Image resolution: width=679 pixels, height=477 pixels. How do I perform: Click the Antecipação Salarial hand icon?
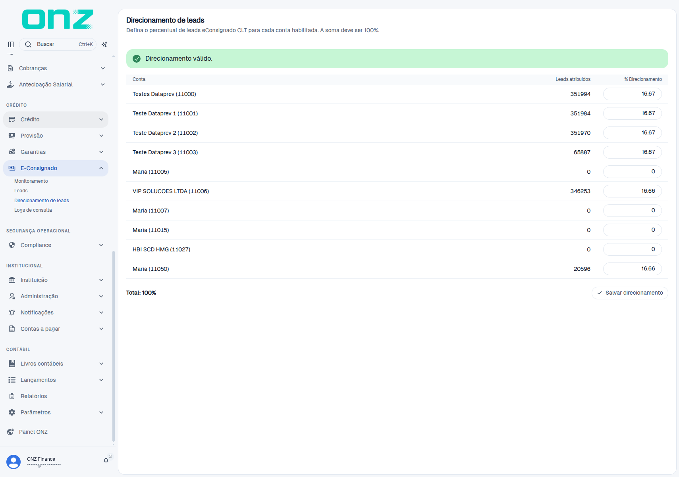click(10, 84)
